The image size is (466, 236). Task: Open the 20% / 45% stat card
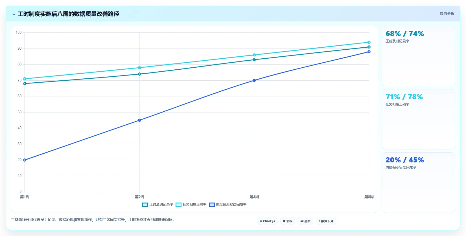(418, 182)
